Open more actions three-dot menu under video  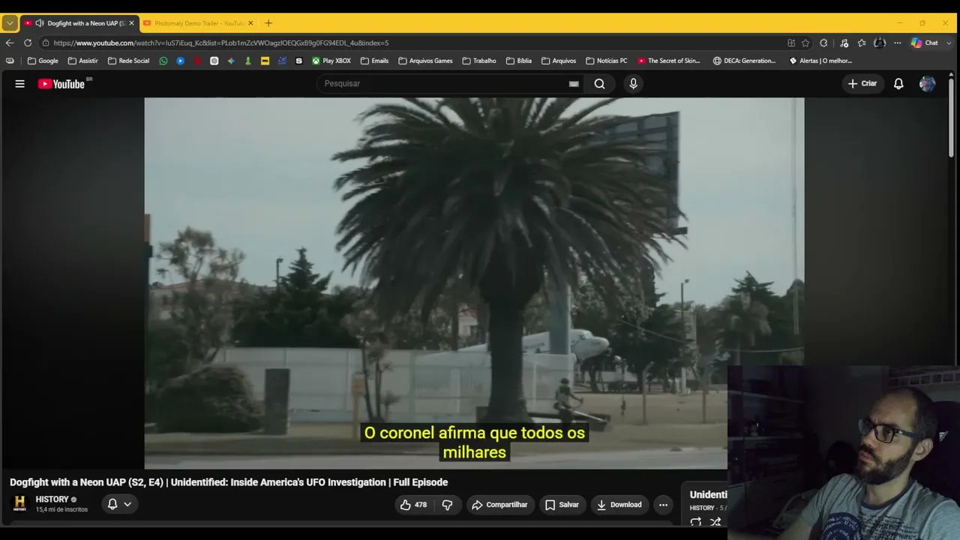tap(663, 505)
